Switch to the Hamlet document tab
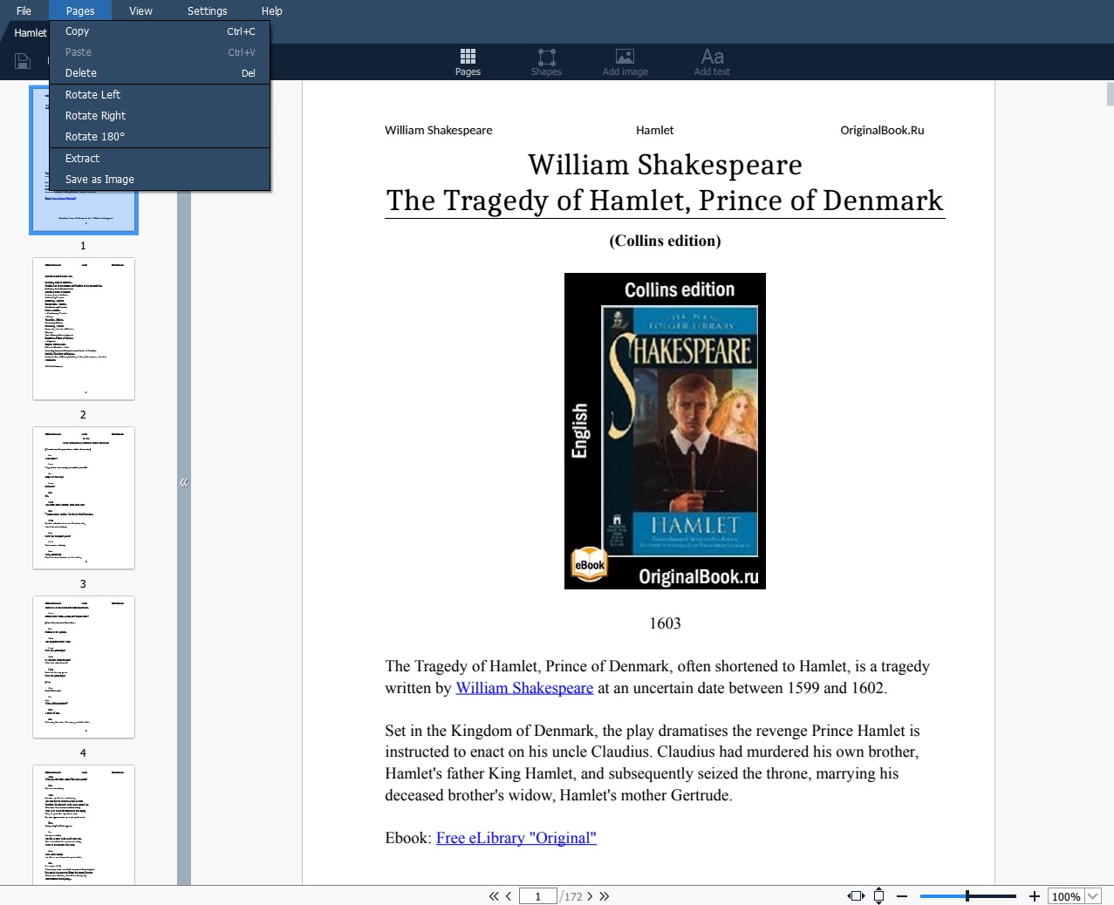Image resolution: width=1114 pixels, height=905 pixels. [30, 33]
